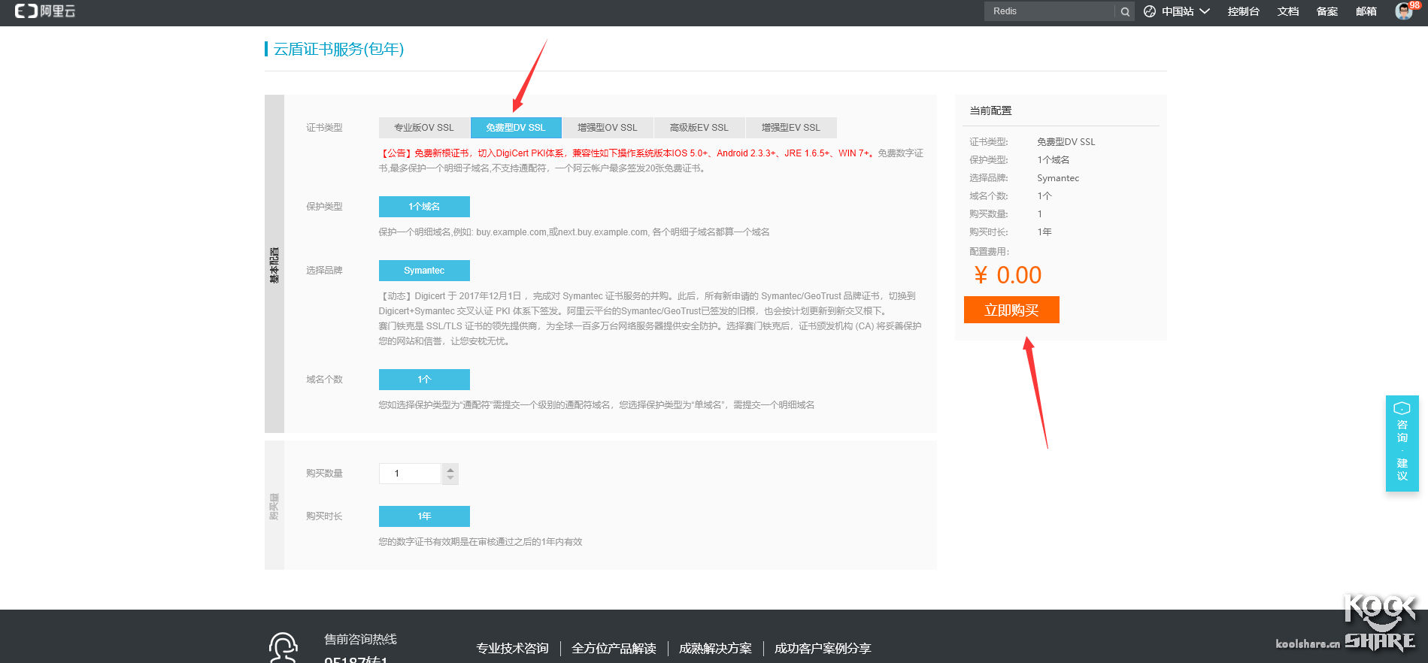Choose the 1个 domain count option
1428x663 pixels.
tap(424, 380)
